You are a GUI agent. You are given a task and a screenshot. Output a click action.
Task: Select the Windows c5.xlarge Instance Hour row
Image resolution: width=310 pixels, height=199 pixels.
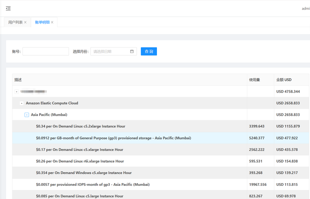pyautogui.click(x=160, y=173)
